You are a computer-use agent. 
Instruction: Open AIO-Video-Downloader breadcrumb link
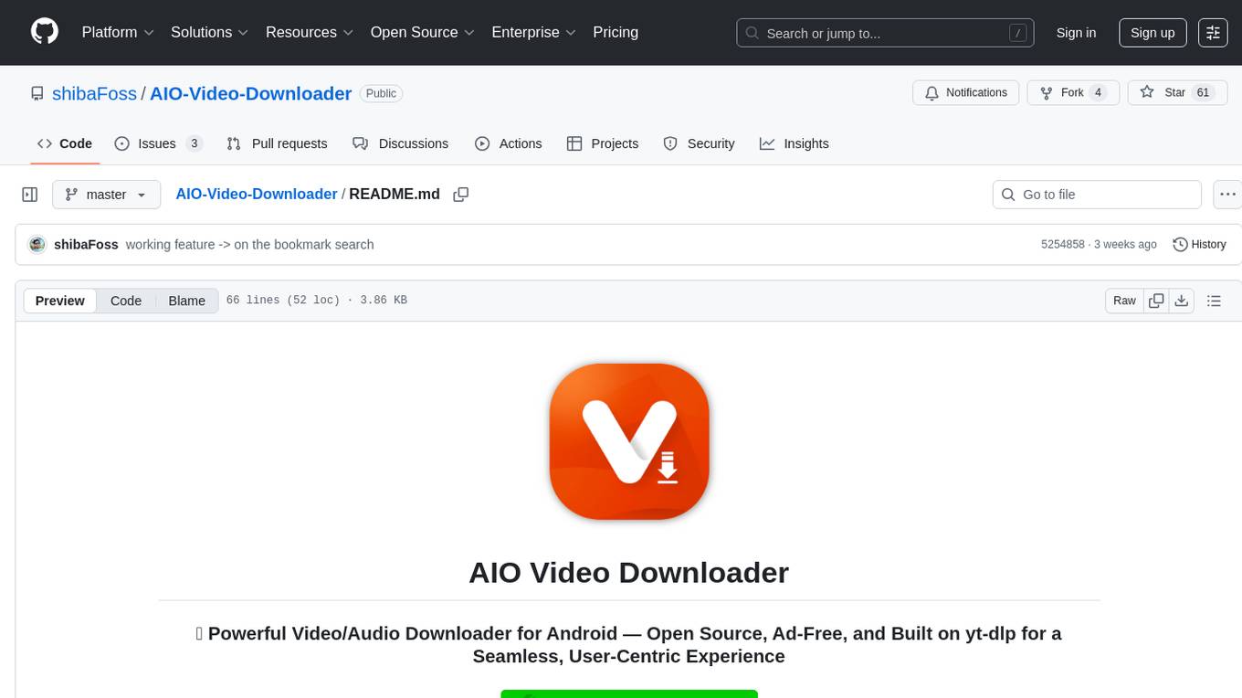[257, 194]
